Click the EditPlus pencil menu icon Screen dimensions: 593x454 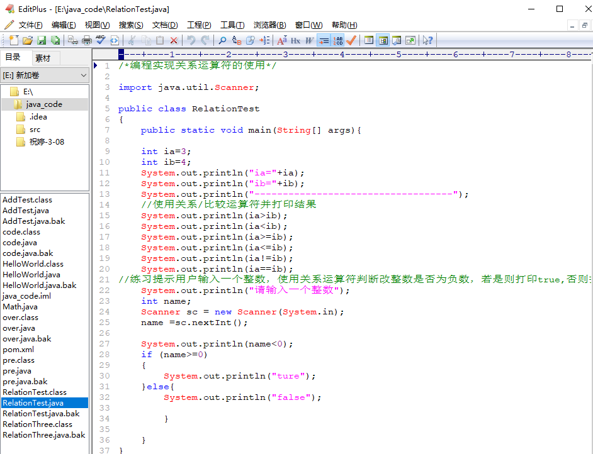pyautogui.click(x=9, y=25)
